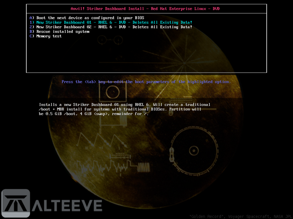The width and height of the screenshot is (293, 219).
Task: Select the Memory test entry
Action: (x=49, y=36)
